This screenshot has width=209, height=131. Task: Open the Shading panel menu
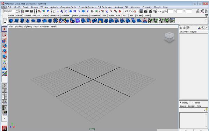click(19, 26)
